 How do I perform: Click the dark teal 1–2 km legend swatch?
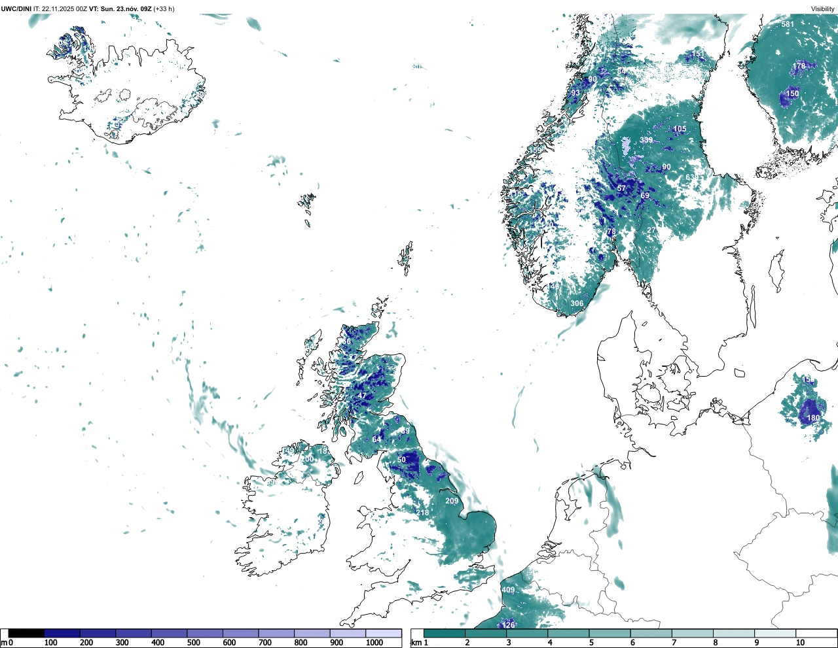[x=445, y=633]
